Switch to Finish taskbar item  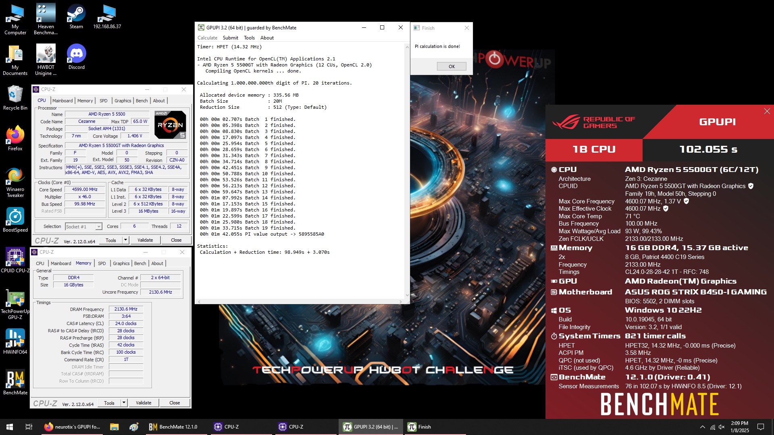[435, 427]
